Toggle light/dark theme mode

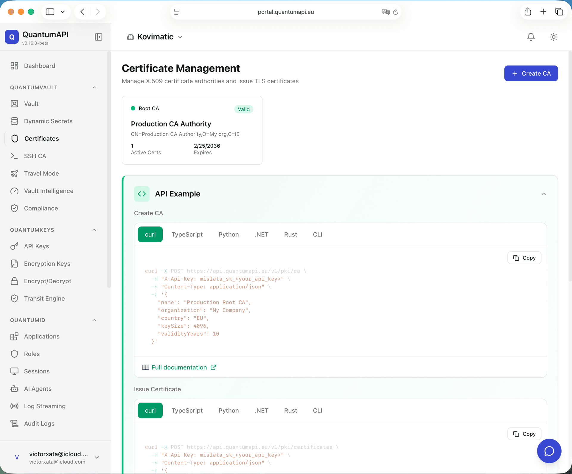pyautogui.click(x=553, y=37)
